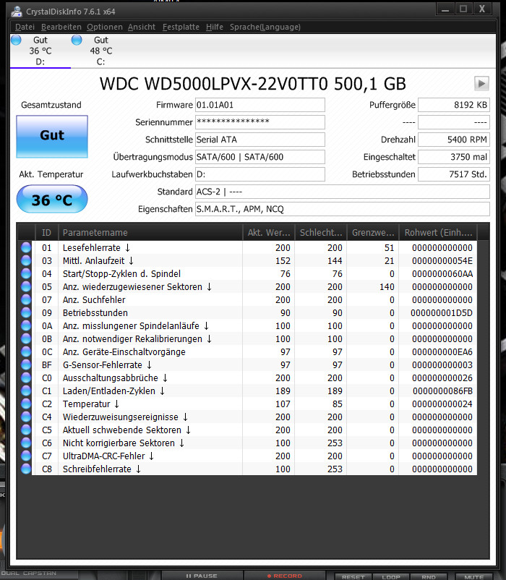This screenshot has height=580, width=506.
Task: Open the Festplatte menu
Action: coord(181,27)
